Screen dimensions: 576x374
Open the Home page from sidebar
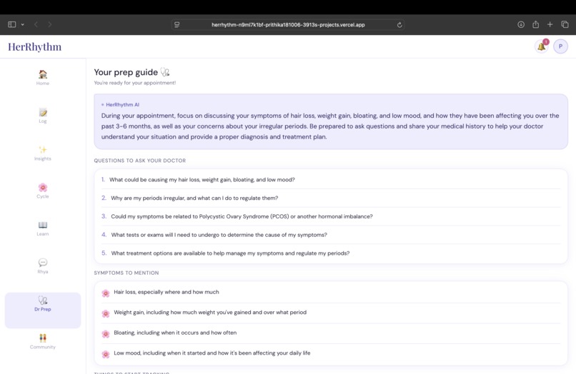point(43,78)
